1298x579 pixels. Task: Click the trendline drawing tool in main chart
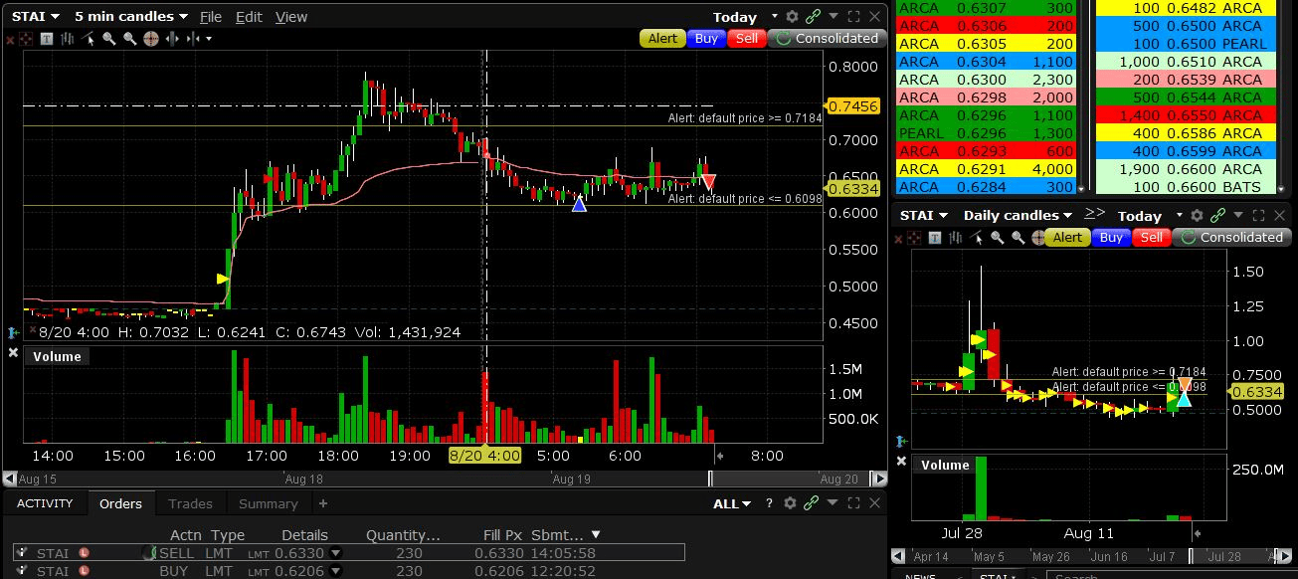(90, 39)
